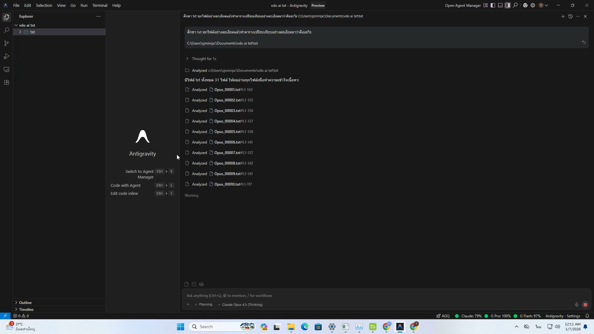
Task: Open the Claude Opus 4.5 model dropdown
Action: 242,305
